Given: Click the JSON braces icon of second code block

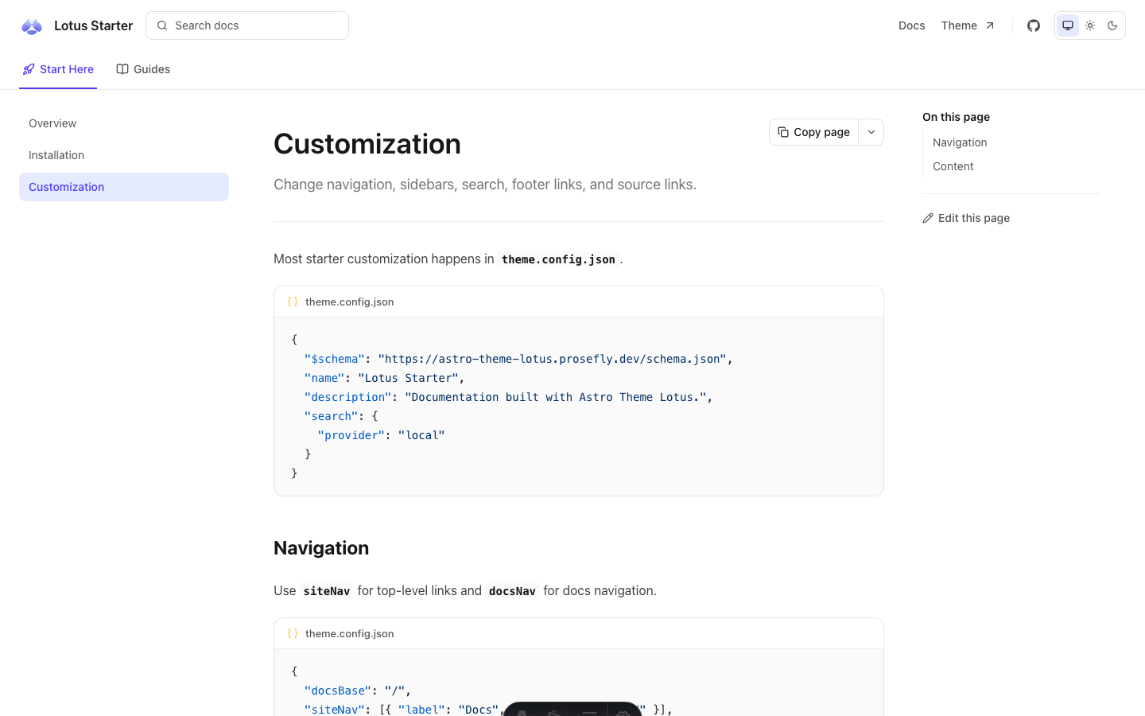Looking at the screenshot, I should pos(293,633).
